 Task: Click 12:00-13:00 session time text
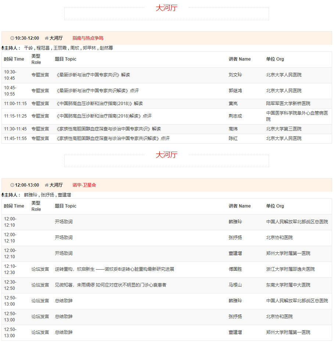tap(27, 185)
